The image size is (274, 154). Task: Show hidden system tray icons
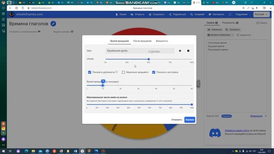233,151
